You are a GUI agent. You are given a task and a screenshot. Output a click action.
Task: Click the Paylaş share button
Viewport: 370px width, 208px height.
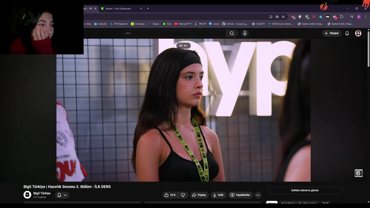[199, 195]
